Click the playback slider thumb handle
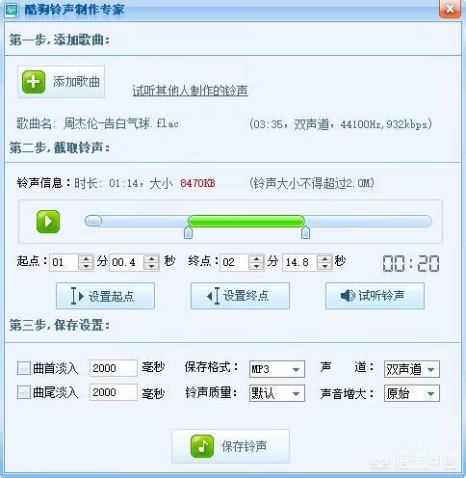 point(93,221)
